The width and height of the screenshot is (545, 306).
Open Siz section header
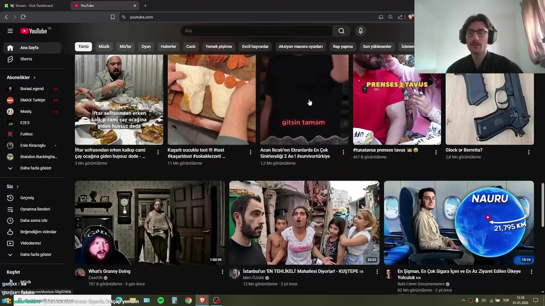13,187
